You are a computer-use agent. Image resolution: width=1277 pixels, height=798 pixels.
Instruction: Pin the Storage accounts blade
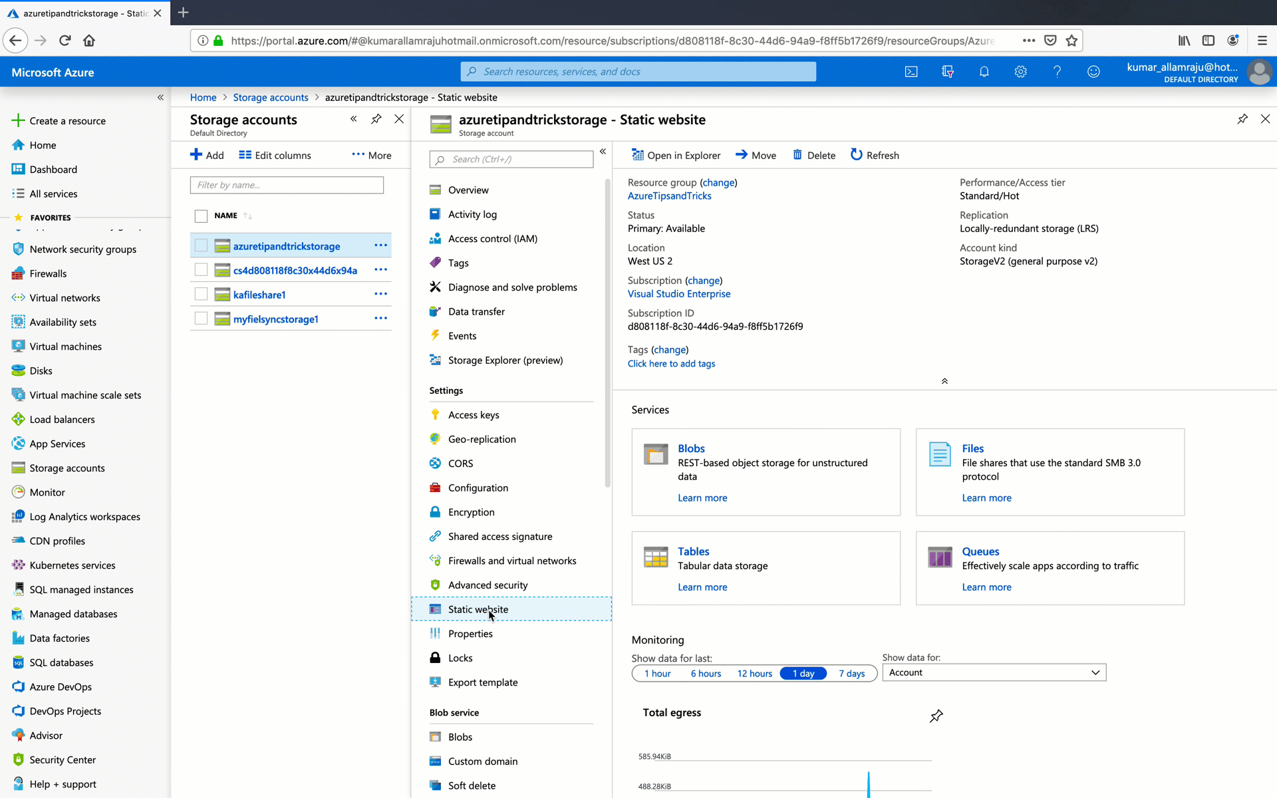point(376,119)
